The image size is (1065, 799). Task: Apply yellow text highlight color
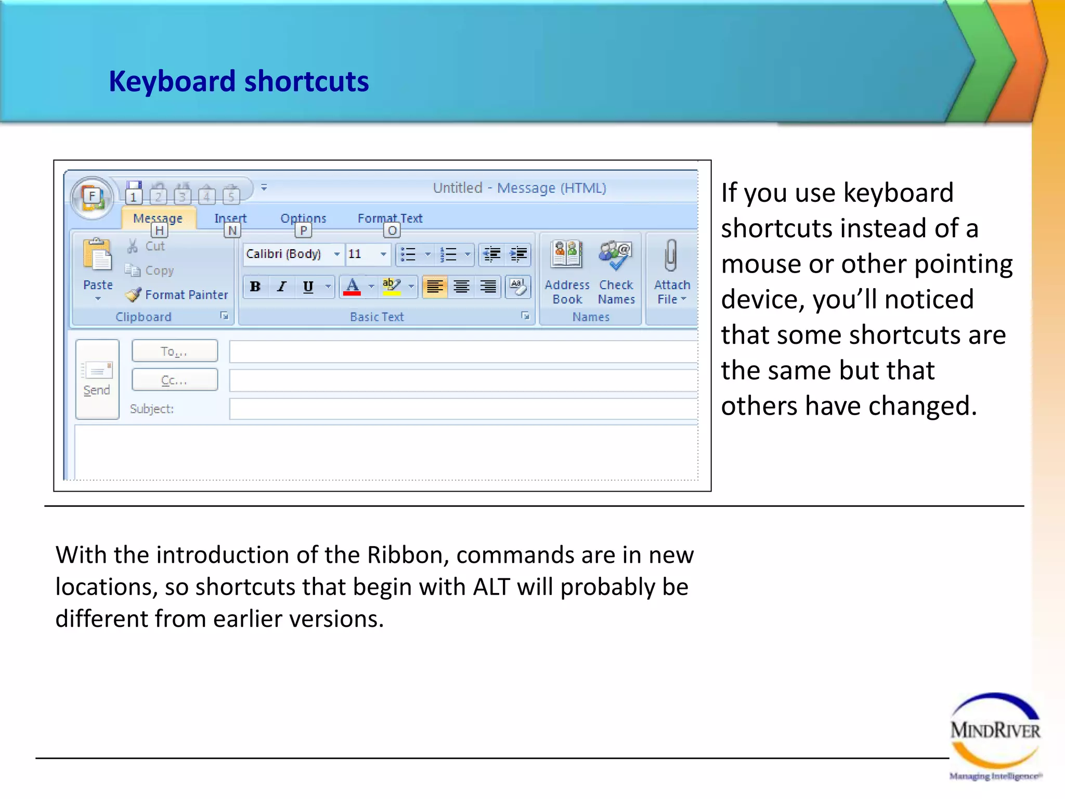(x=392, y=287)
